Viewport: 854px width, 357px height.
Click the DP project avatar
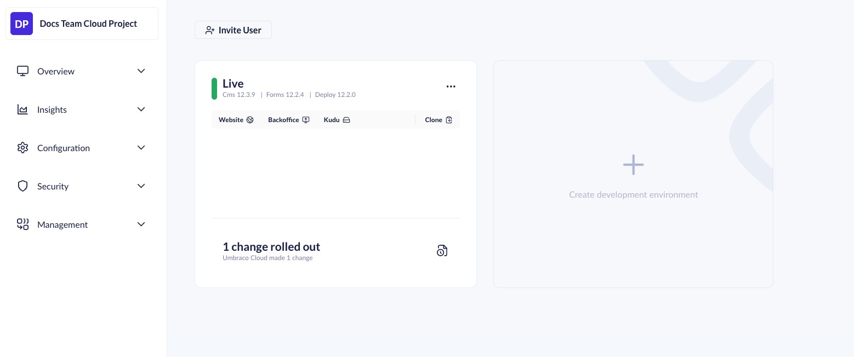(x=22, y=24)
